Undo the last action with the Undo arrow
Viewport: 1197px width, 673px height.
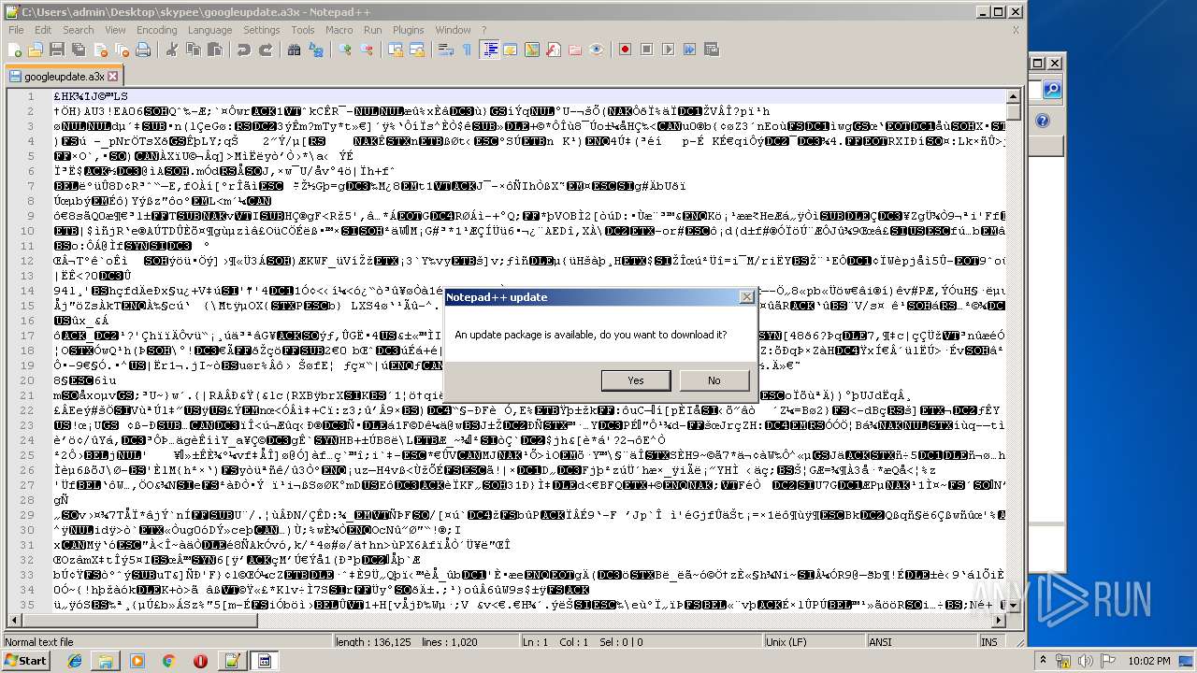(244, 50)
